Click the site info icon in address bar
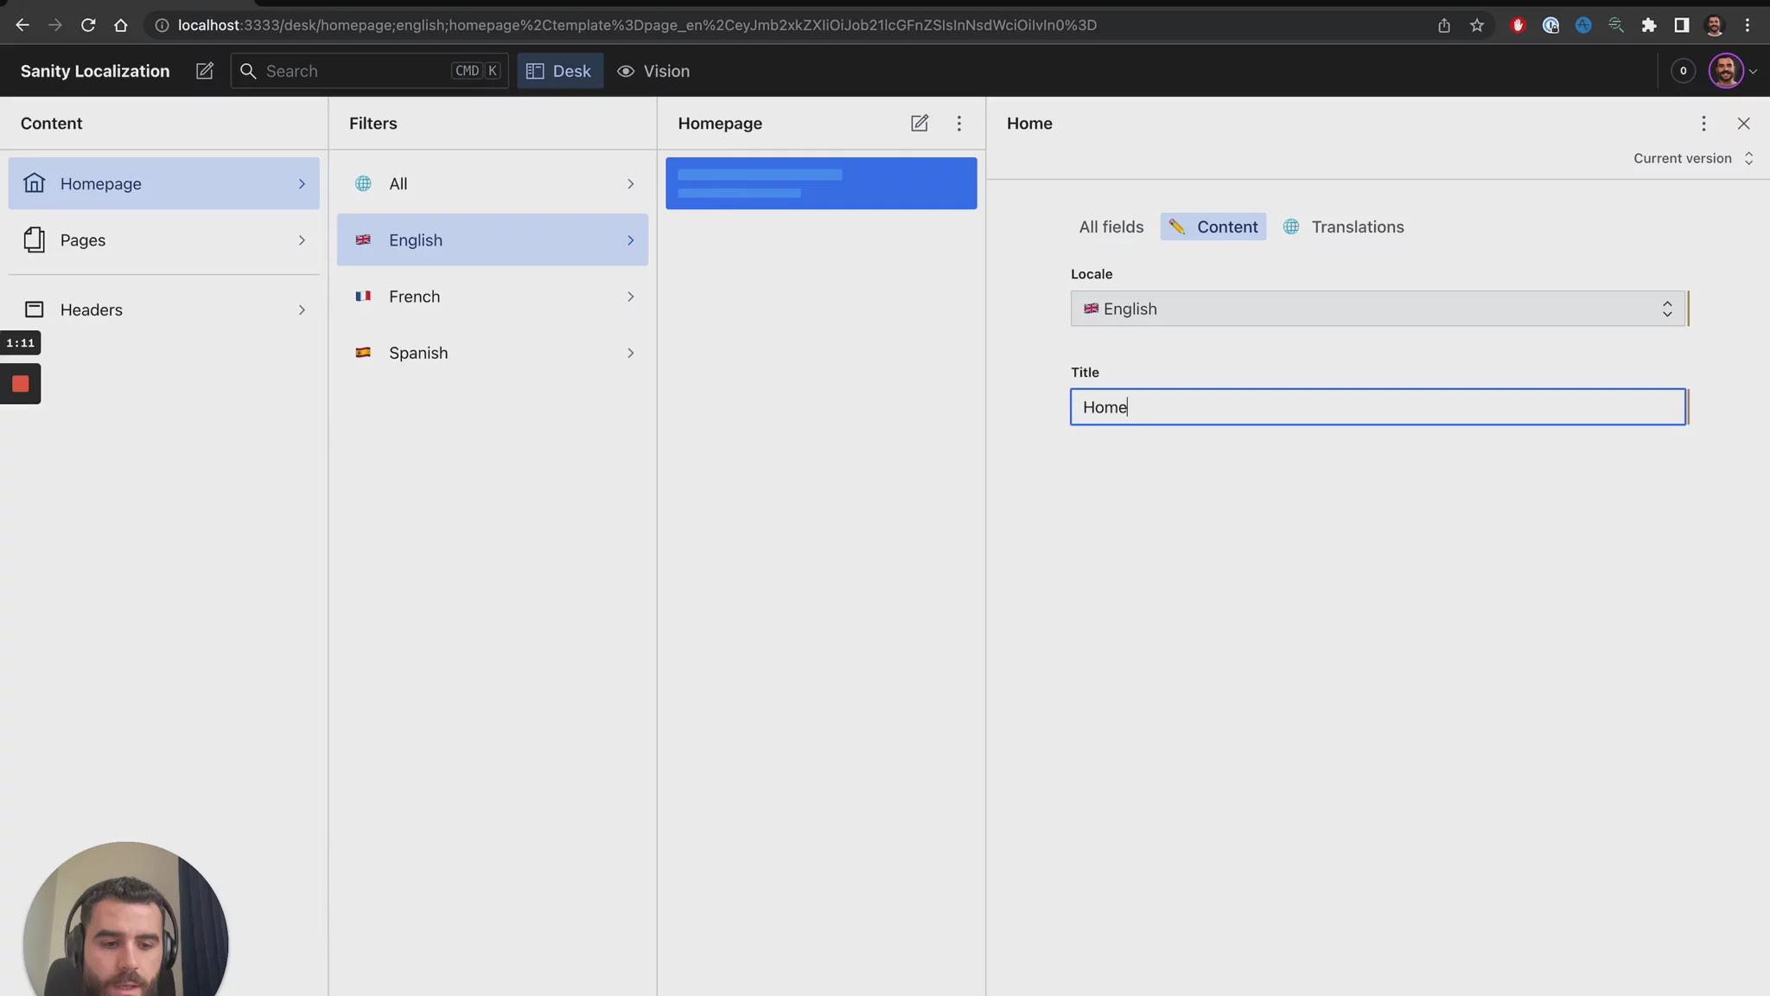This screenshot has height=996, width=1770. coord(162,25)
